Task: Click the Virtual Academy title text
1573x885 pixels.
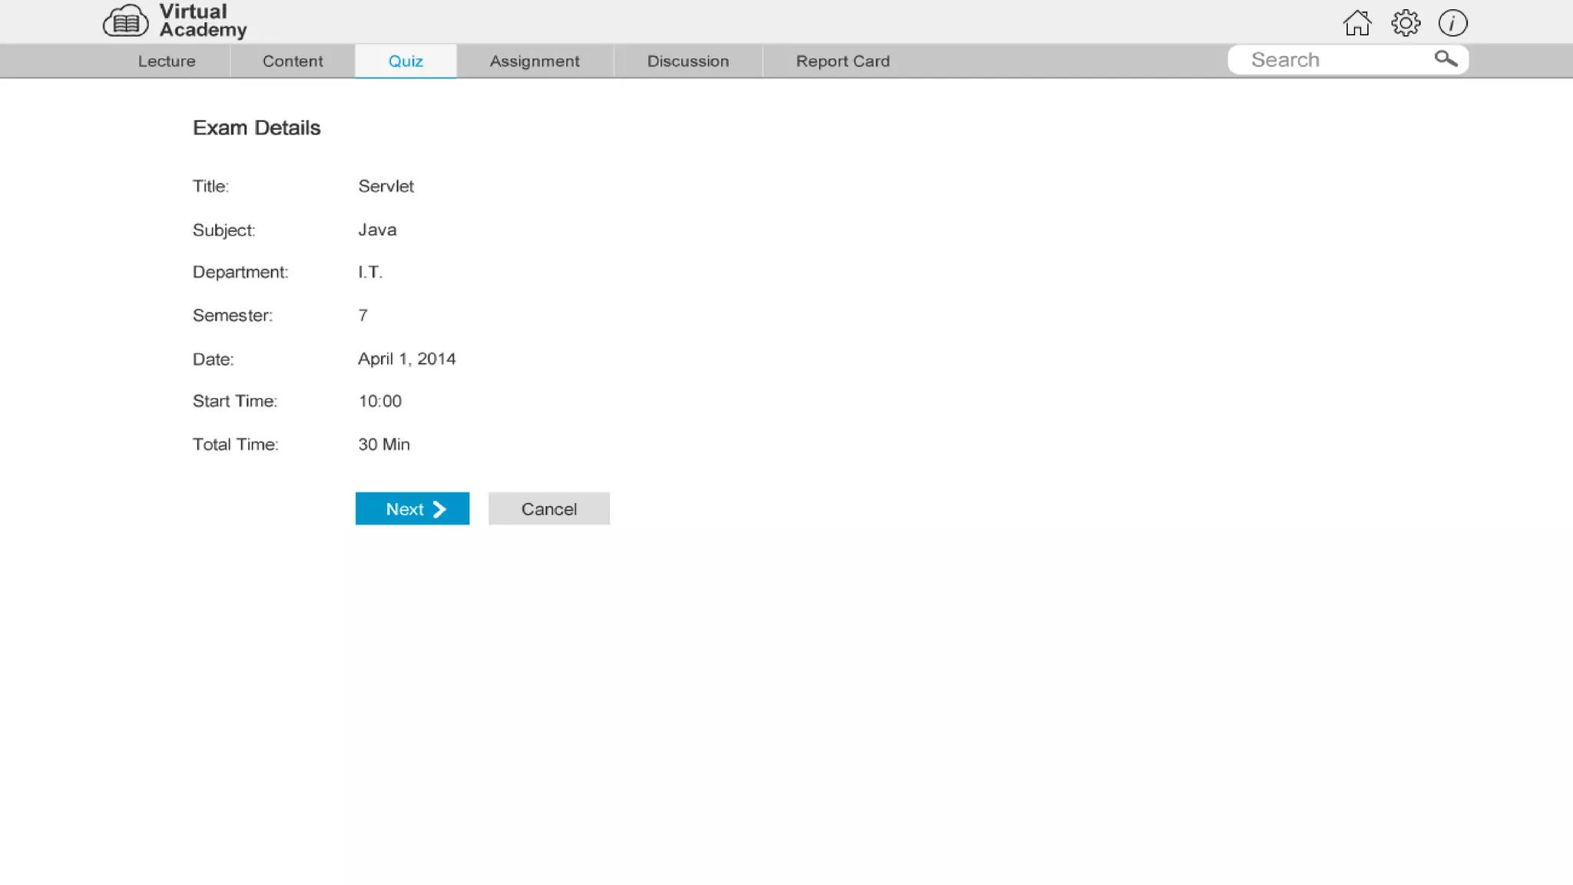Action: (202, 22)
